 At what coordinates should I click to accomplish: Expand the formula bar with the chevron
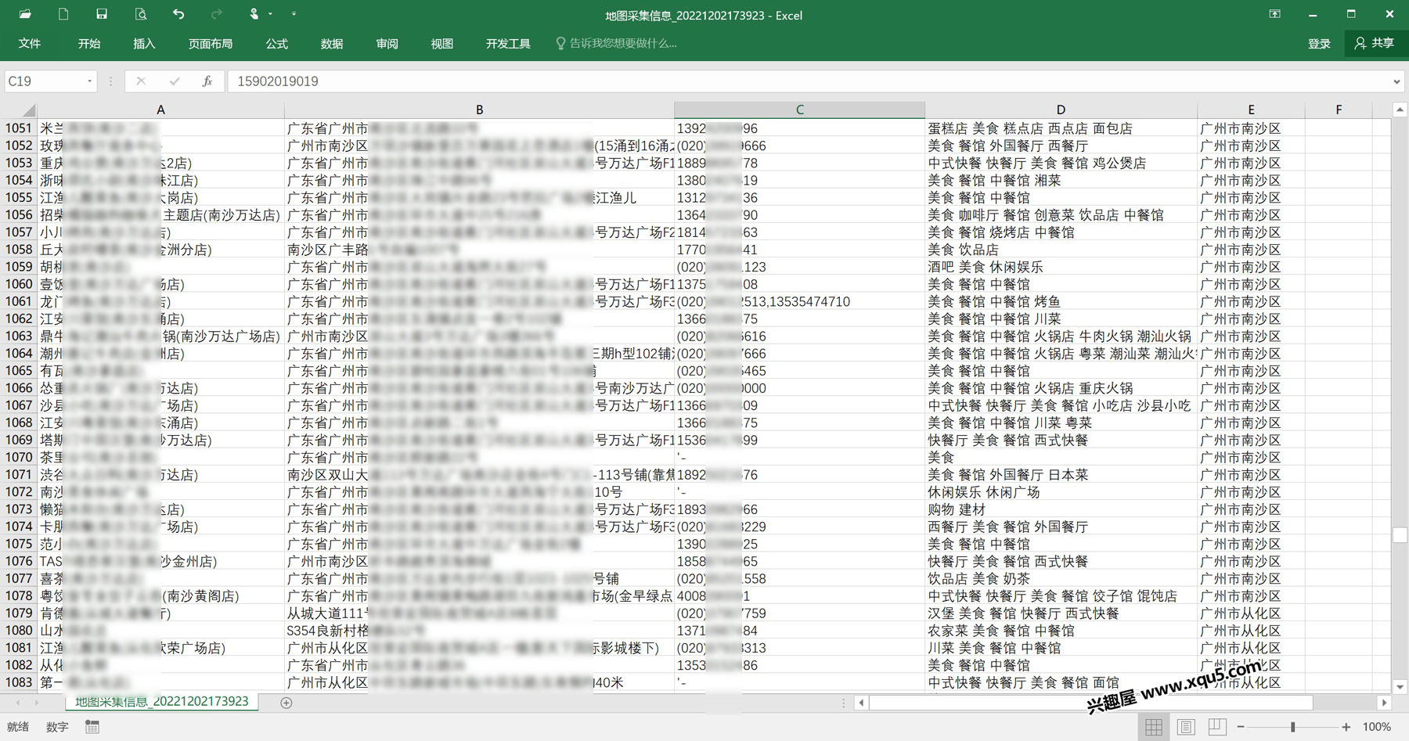[x=1396, y=81]
